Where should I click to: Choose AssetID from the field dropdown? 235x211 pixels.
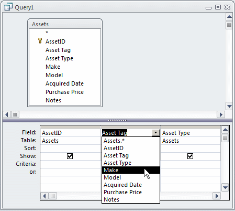[131, 148]
